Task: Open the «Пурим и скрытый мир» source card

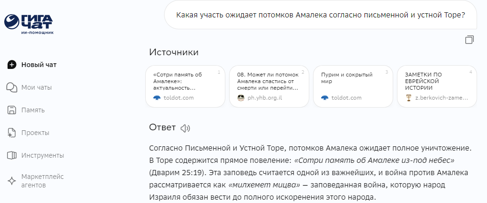Action: coord(353,86)
